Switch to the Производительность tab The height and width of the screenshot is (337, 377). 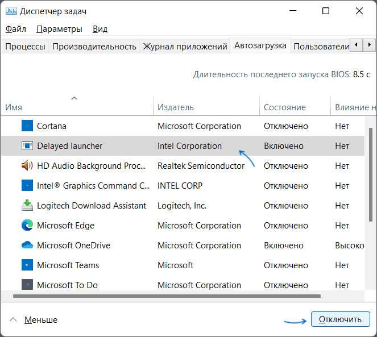(94, 47)
